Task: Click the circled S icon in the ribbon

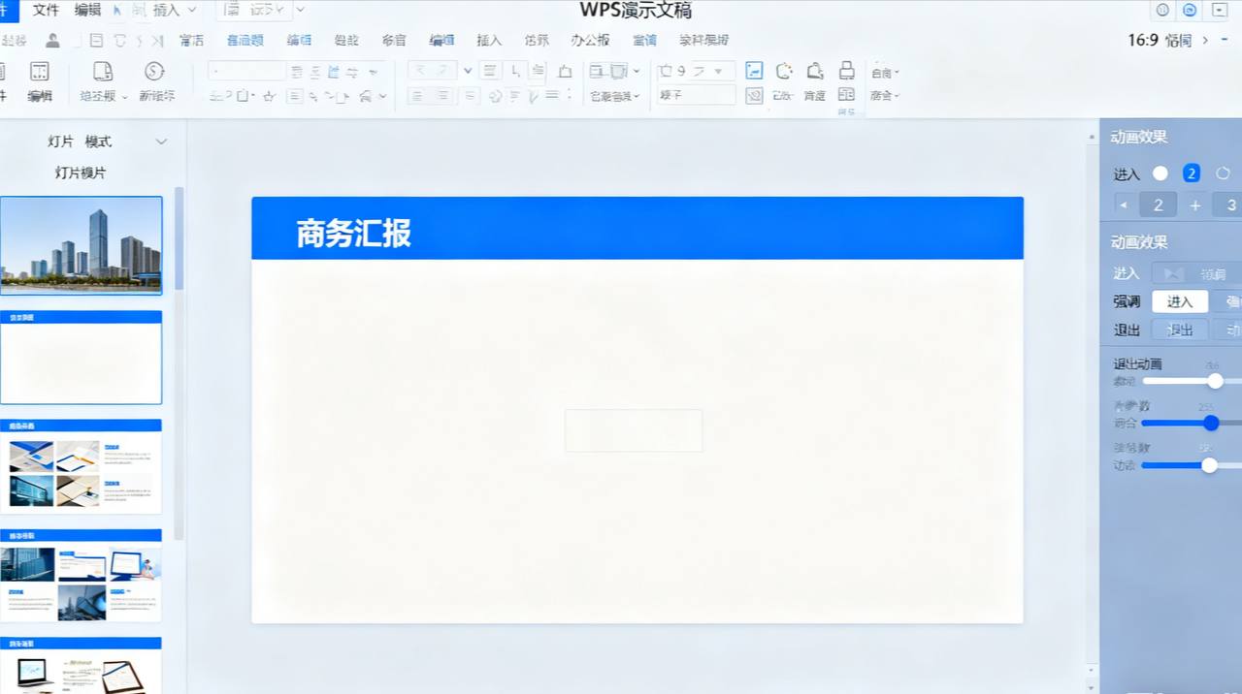Action: click(154, 72)
